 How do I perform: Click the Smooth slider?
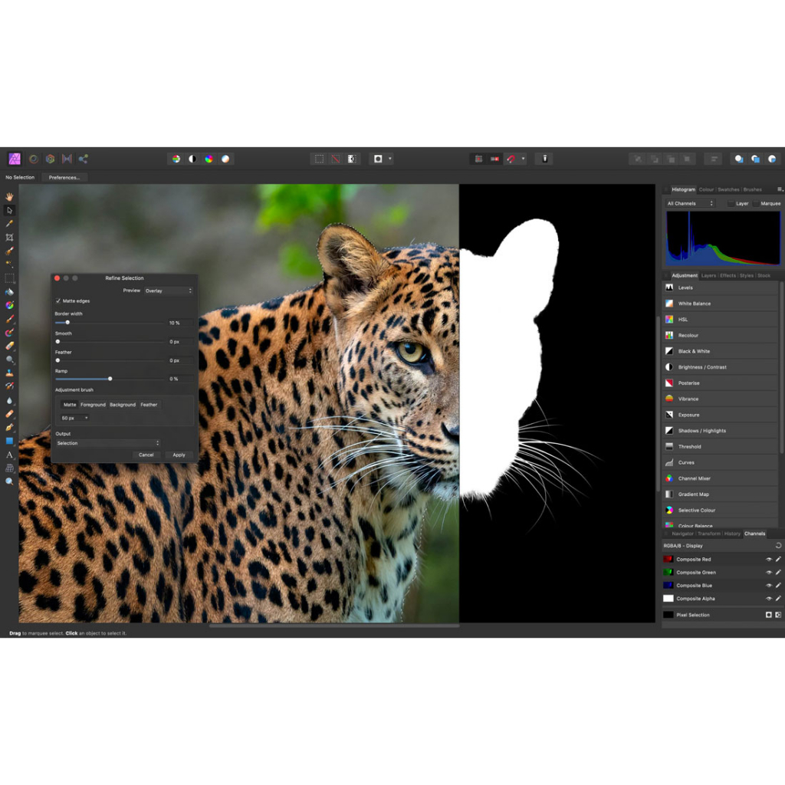[110, 342]
